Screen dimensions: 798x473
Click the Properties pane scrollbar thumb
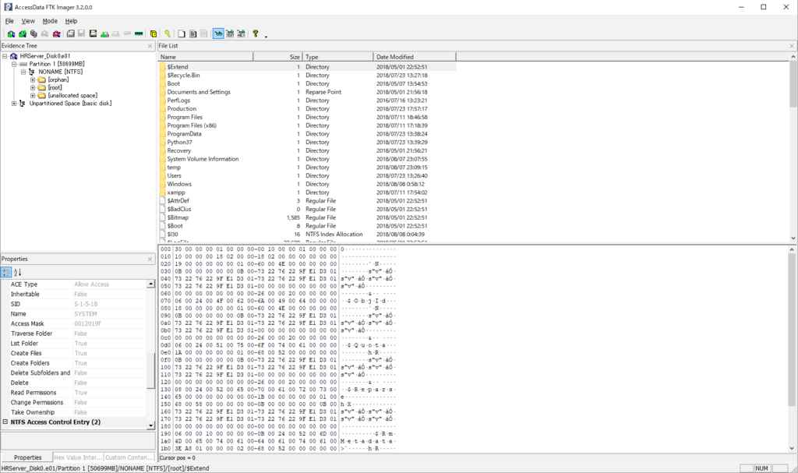pos(150,371)
